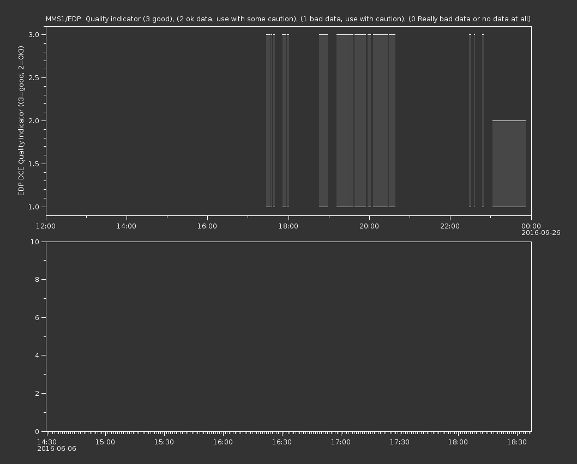
Task: Select the 2.0 tick label on the quality axis
Action: [x=34, y=120]
